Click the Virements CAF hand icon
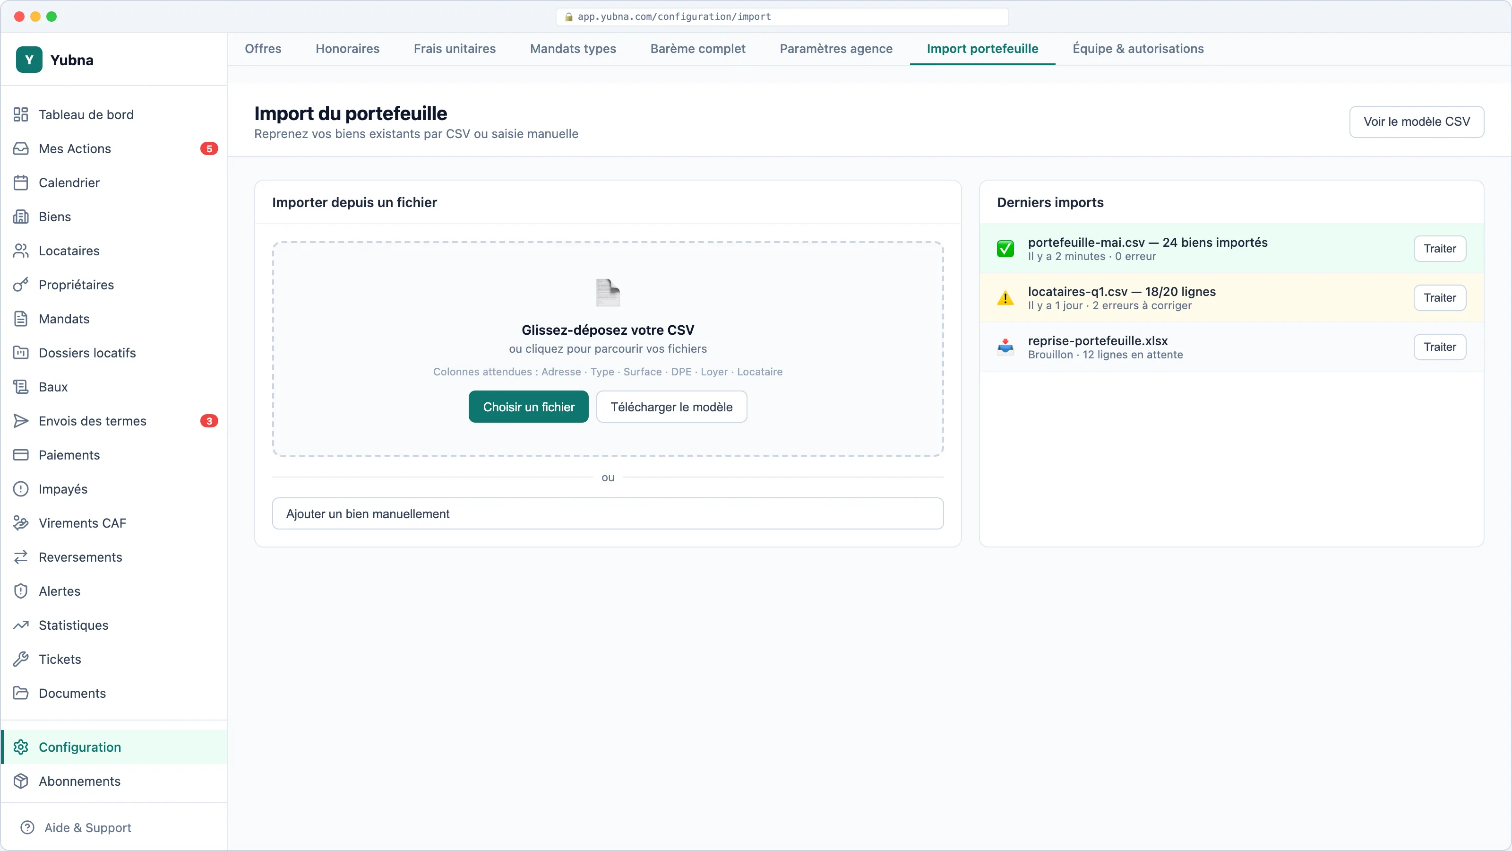The image size is (1512, 851). (x=20, y=523)
